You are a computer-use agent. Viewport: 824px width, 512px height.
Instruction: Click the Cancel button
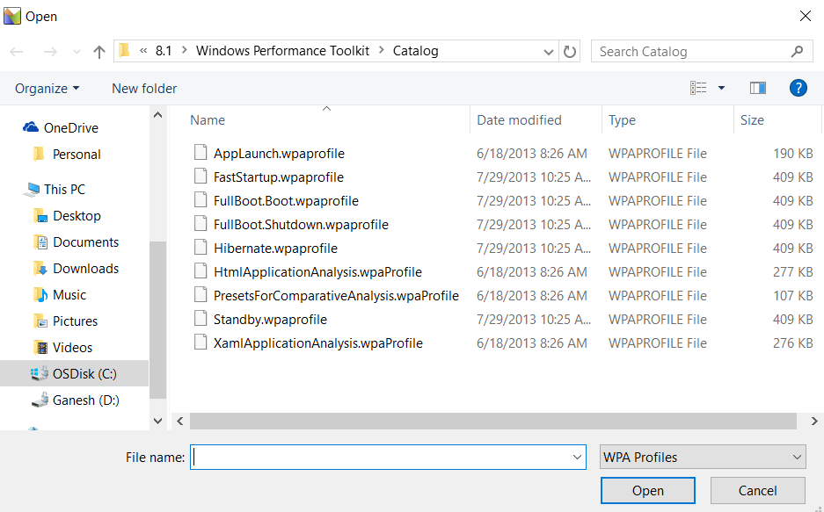(757, 491)
